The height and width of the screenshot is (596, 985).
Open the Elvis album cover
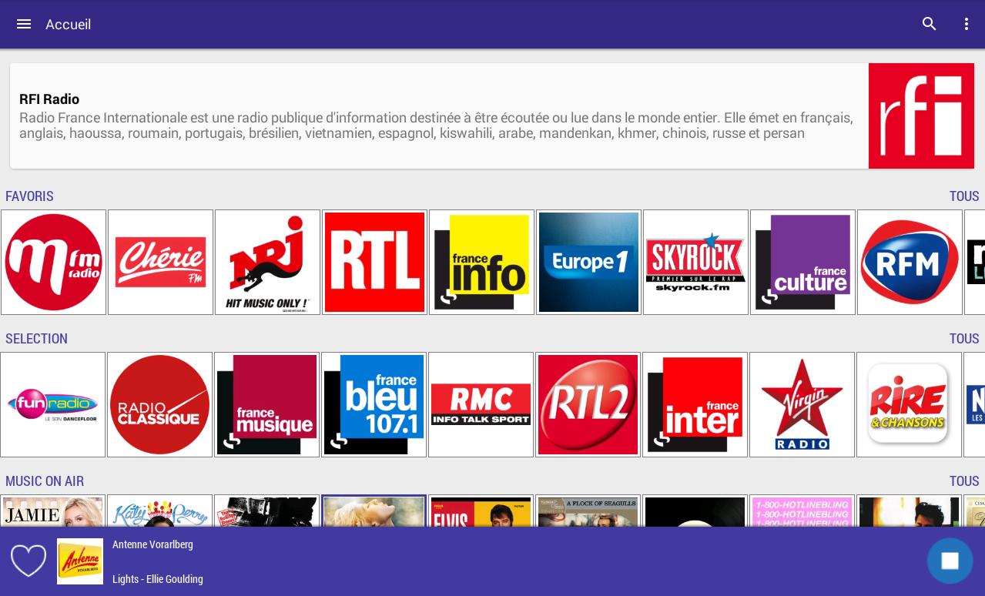coord(481,511)
